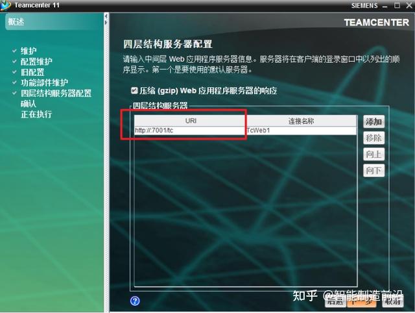Select 配置维护 step in the sidebar
This screenshot has width=415, height=313.
coord(36,61)
